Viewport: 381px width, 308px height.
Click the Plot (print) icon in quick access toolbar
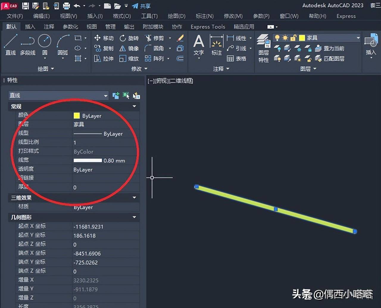[66, 6]
